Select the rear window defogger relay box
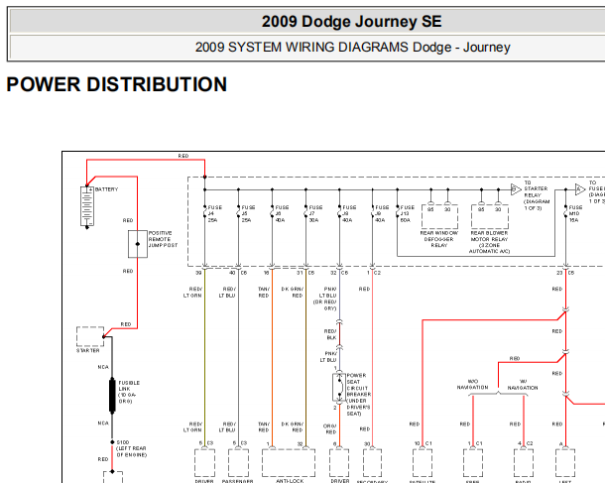The height and width of the screenshot is (483, 605). coord(439,217)
